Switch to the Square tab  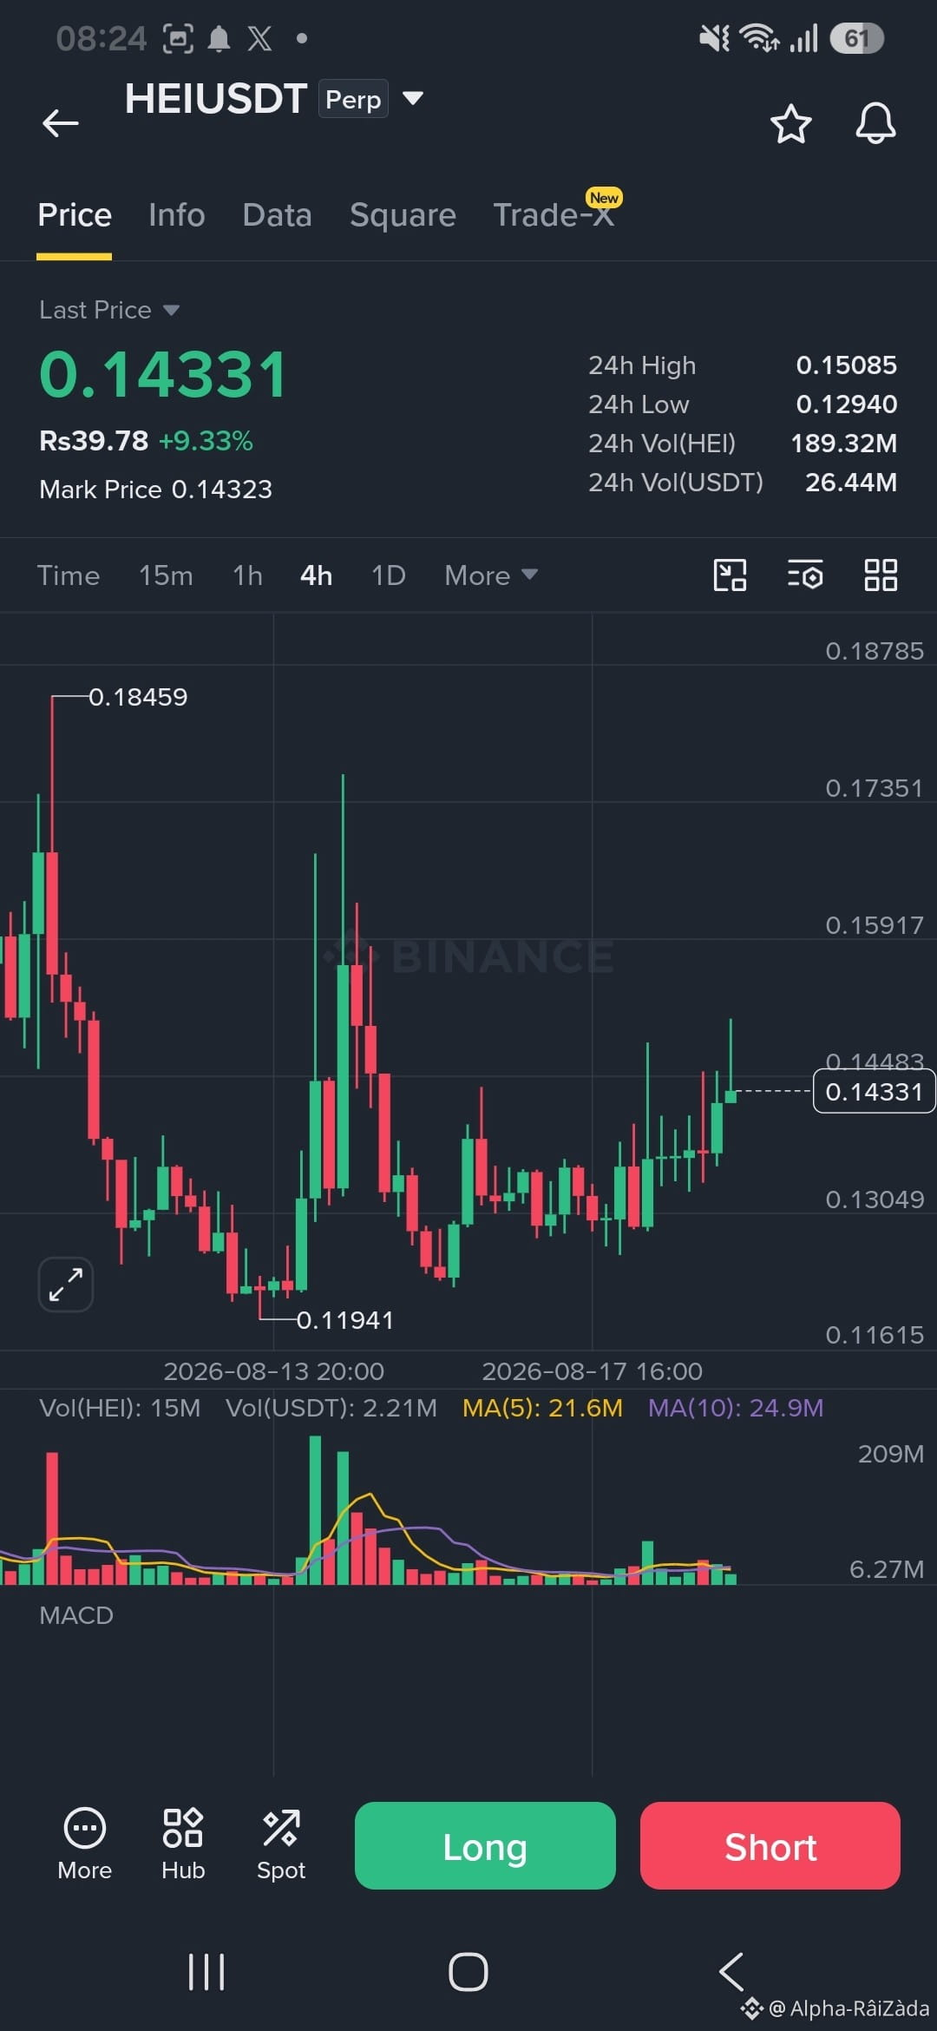(x=403, y=215)
